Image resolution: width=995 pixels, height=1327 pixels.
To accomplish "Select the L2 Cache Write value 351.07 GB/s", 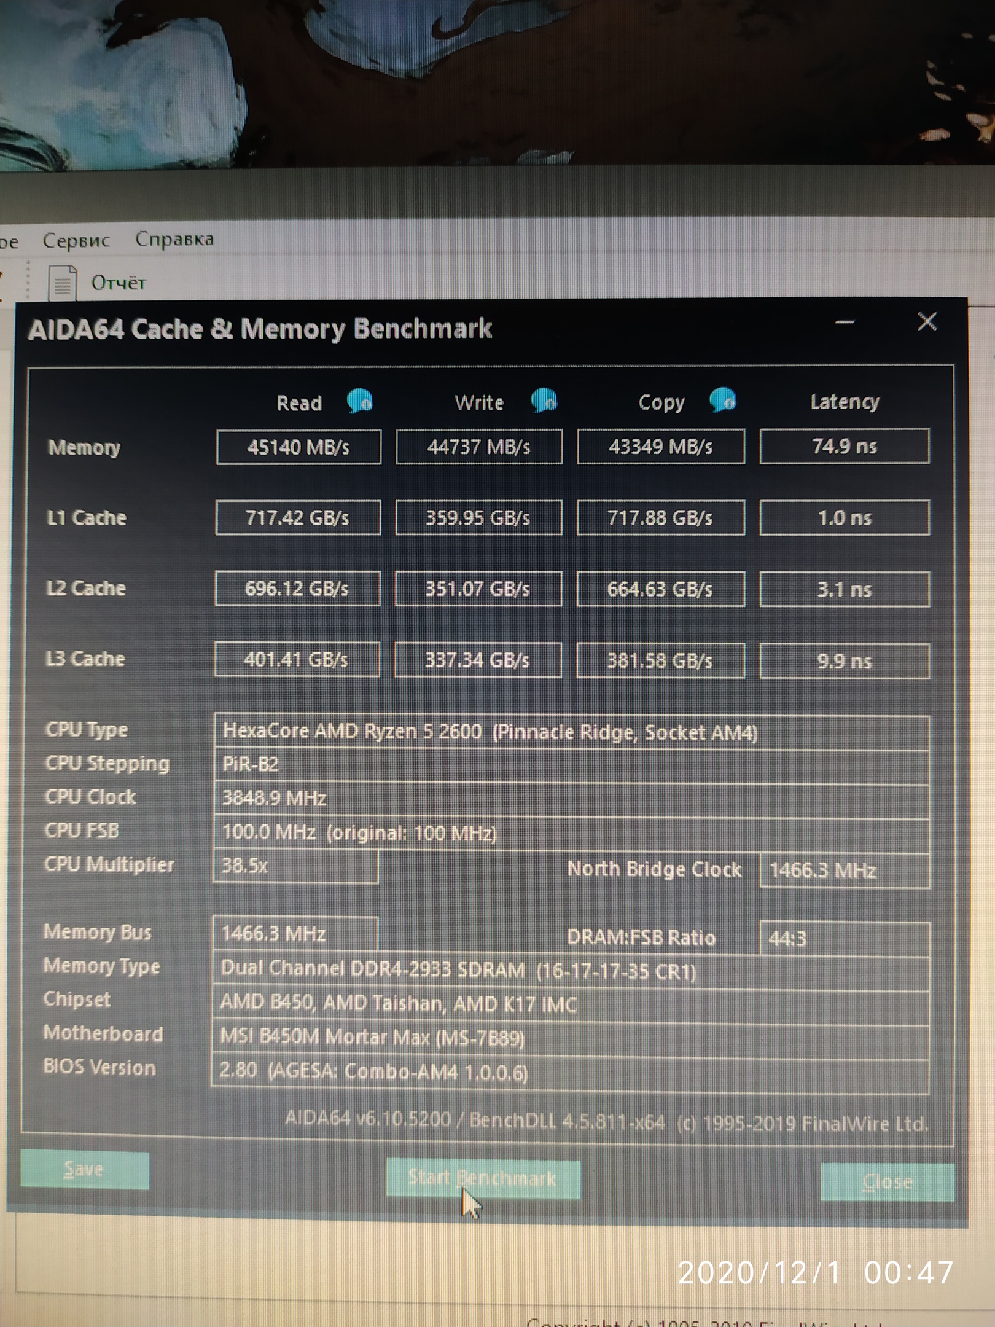I will (x=478, y=589).
